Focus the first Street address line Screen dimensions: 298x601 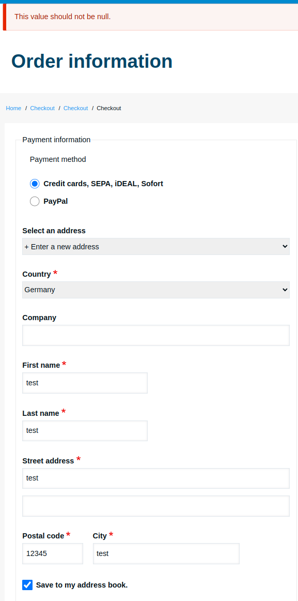(155, 478)
